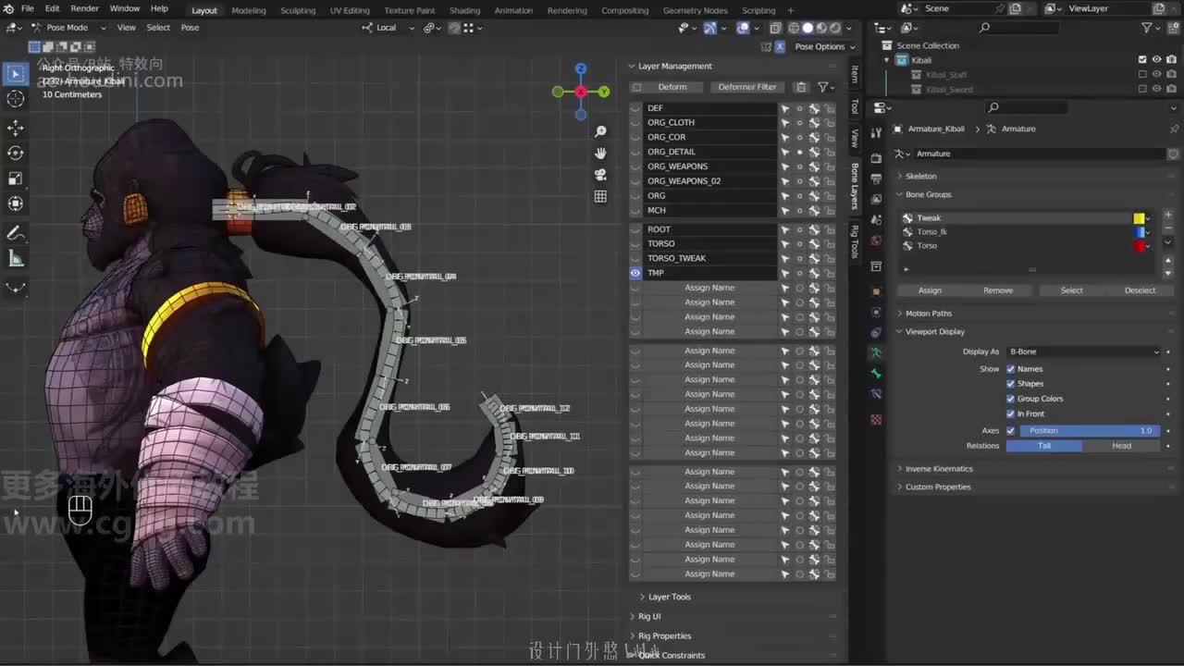Select the Torso_fk bone group row

1017,232
